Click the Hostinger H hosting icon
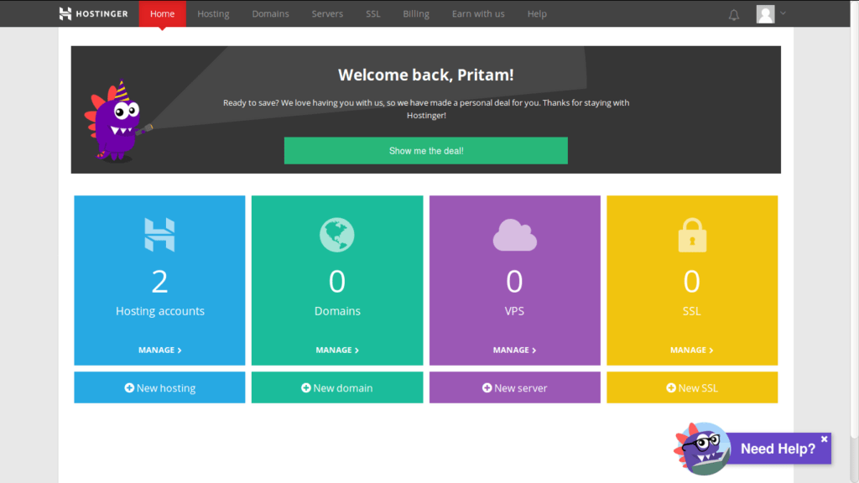This screenshot has height=483, width=859. click(159, 235)
